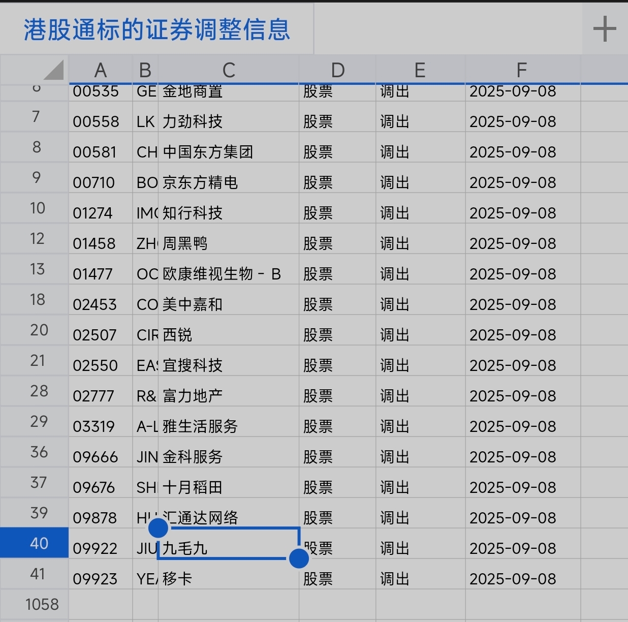Select row 28 header

pyautogui.click(x=34, y=391)
